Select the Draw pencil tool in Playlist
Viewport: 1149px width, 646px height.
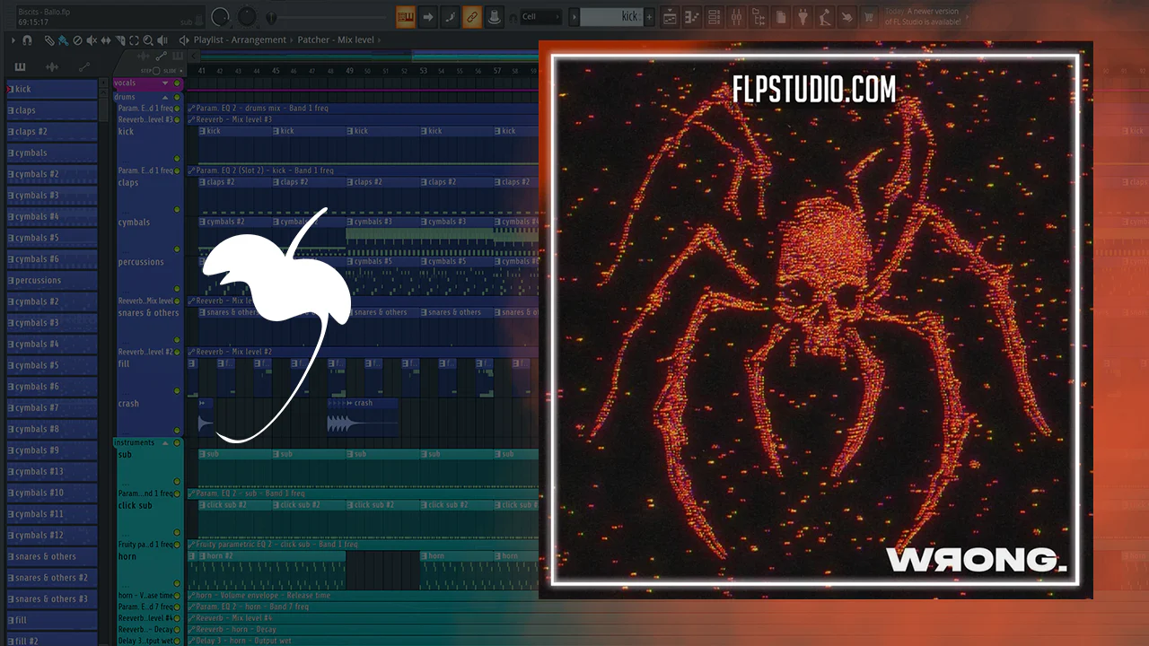pyautogui.click(x=49, y=40)
